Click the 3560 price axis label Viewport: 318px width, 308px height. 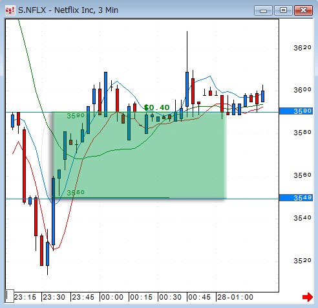click(302, 175)
